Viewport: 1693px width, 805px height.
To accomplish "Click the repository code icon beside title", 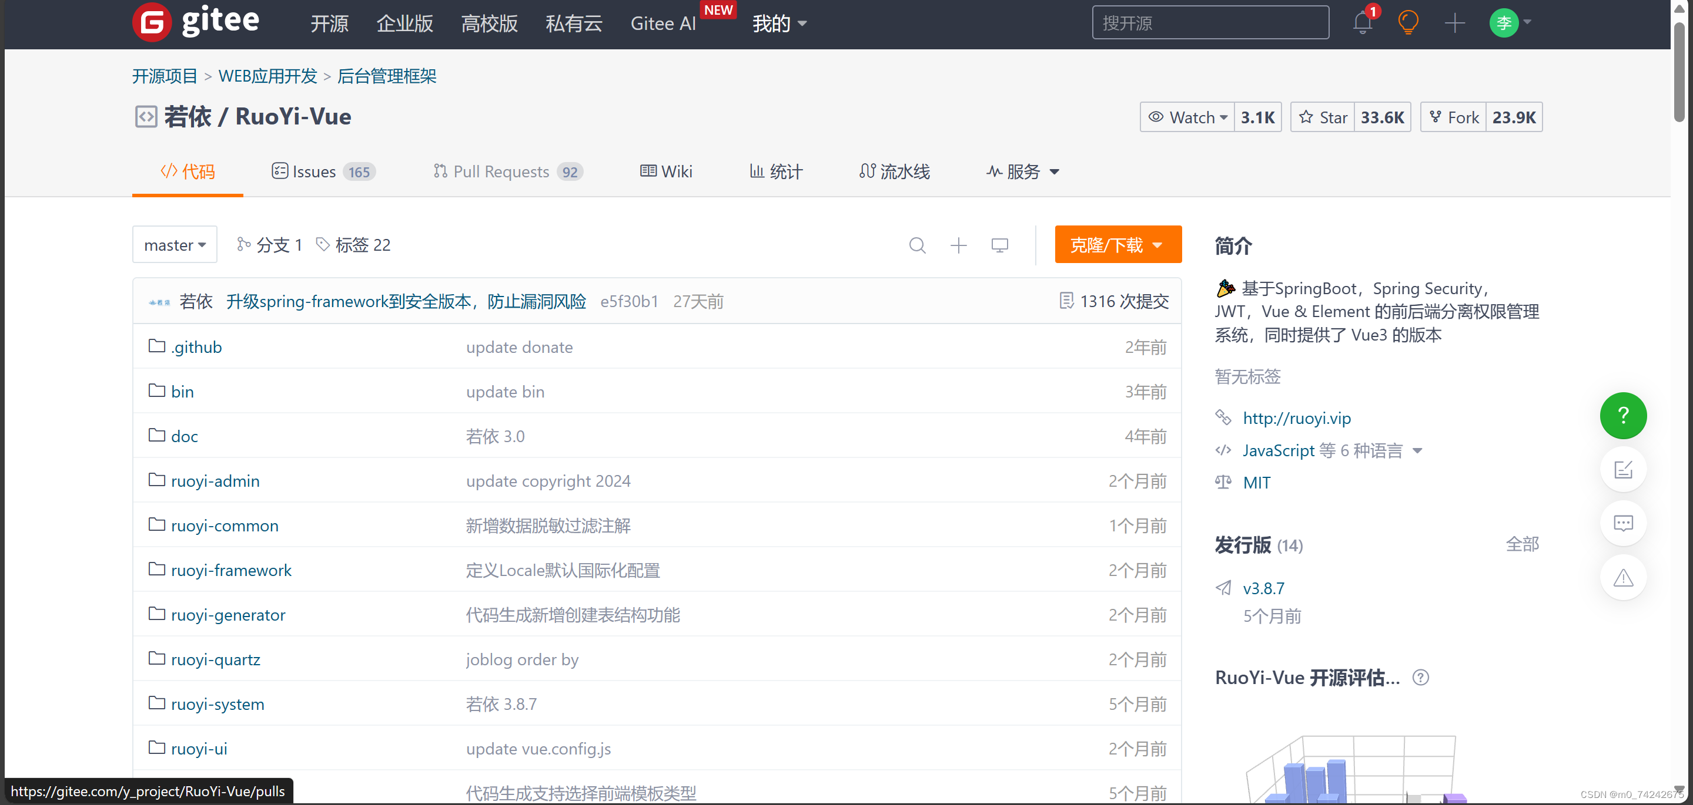I will [146, 117].
